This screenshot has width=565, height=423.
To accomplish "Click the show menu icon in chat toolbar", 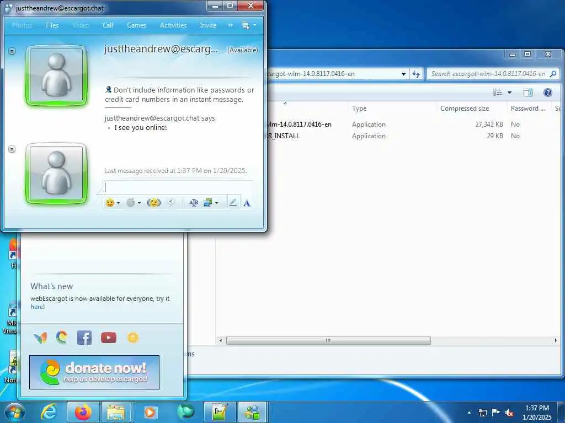I will pos(246,25).
